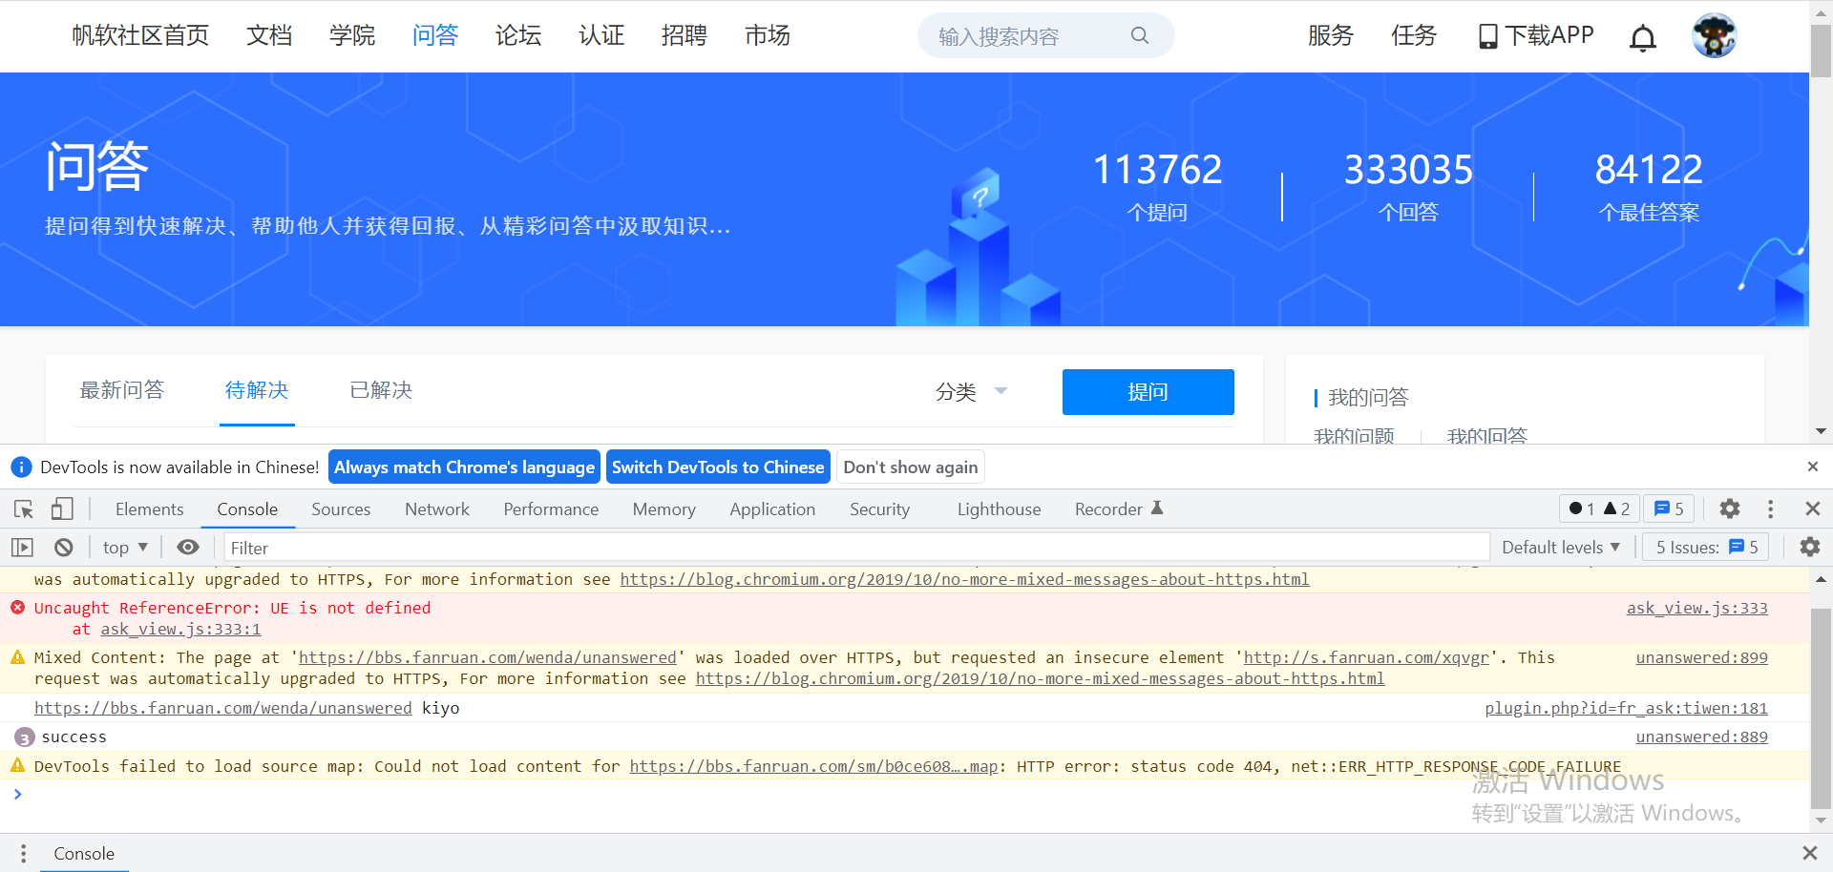Open the Default levels dropdown
This screenshot has height=872, width=1833.
[x=1561, y=548]
